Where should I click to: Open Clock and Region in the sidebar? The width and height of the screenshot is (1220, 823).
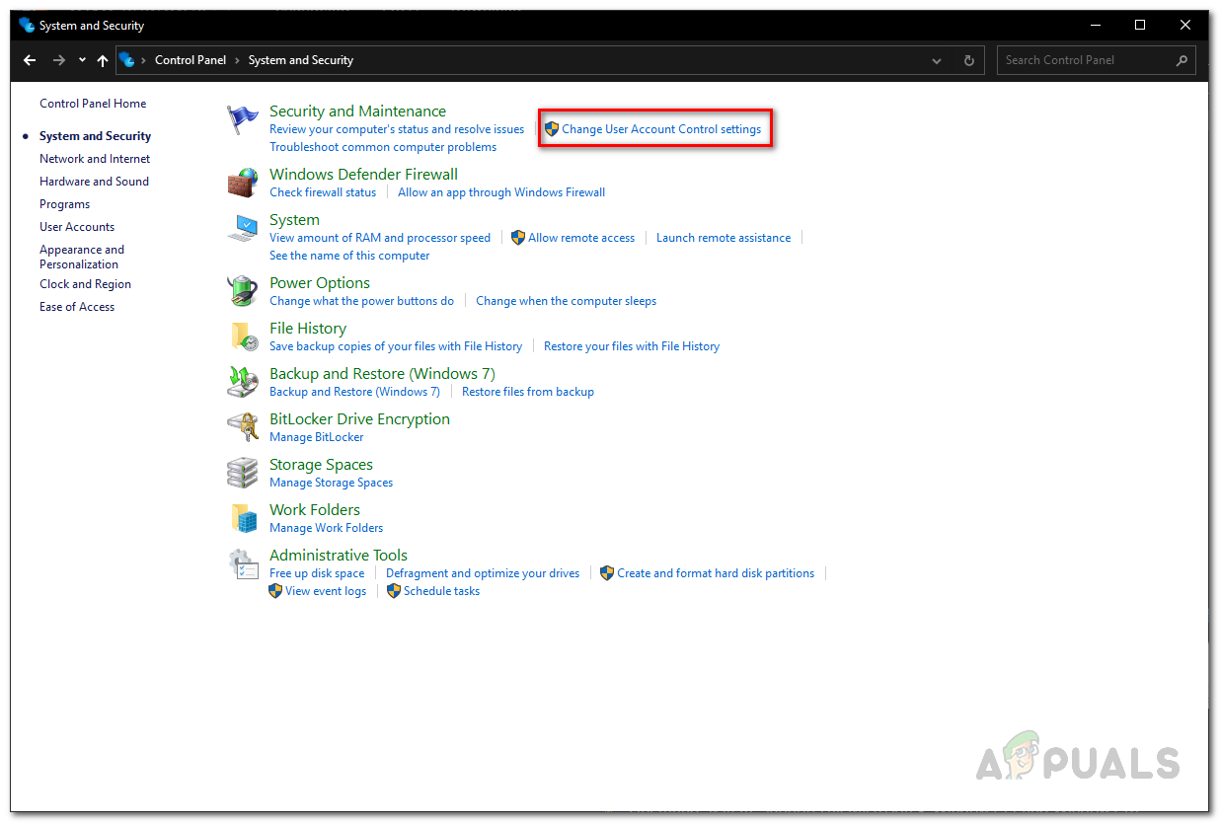[85, 284]
